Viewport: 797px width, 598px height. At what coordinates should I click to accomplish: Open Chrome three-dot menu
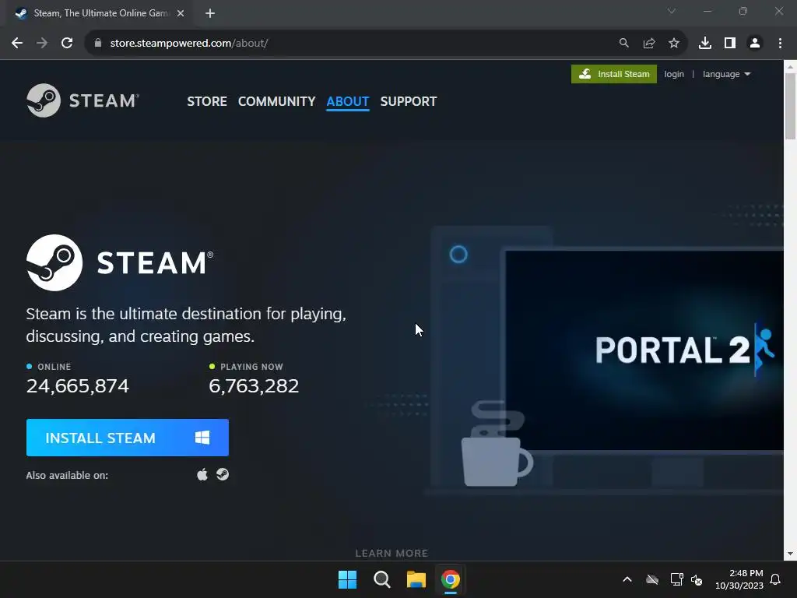click(780, 44)
